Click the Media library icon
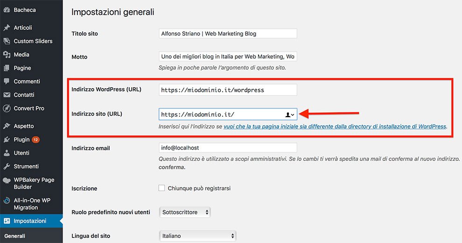The height and width of the screenshot is (243, 462). tap(7, 55)
